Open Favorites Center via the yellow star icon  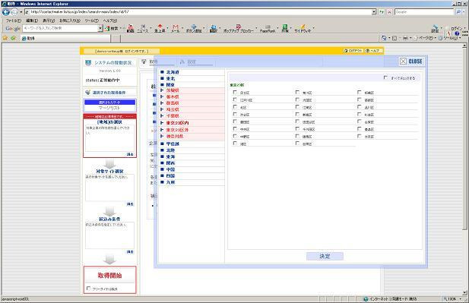5,38
